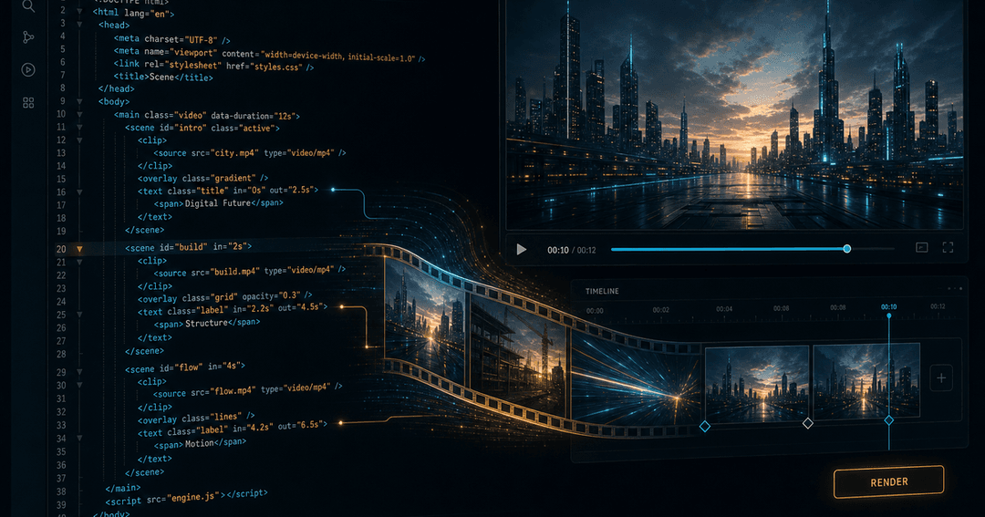Collapse the main fold arrow on line 10
The image size is (985, 517).
point(79,114)
